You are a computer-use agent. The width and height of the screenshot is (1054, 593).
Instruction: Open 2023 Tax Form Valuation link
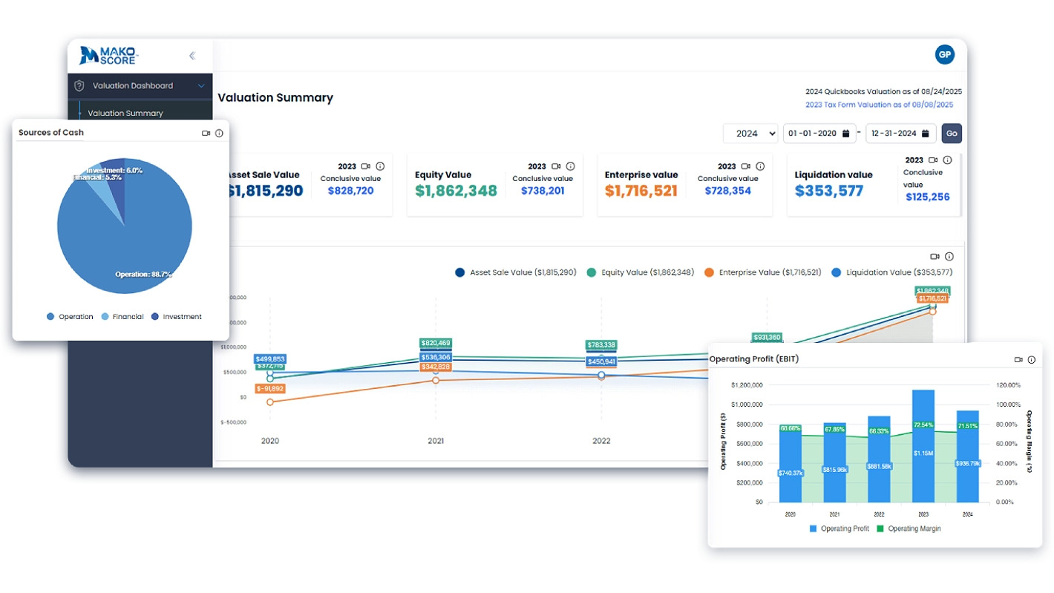point(883,105)
